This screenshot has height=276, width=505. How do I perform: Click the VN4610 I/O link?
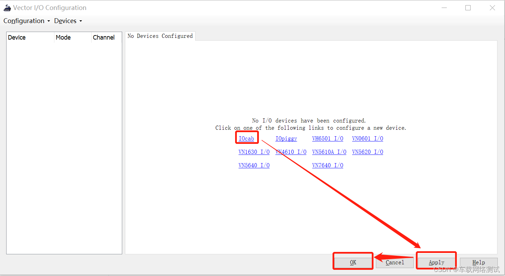pyautogui.click(x=291, y=152)
